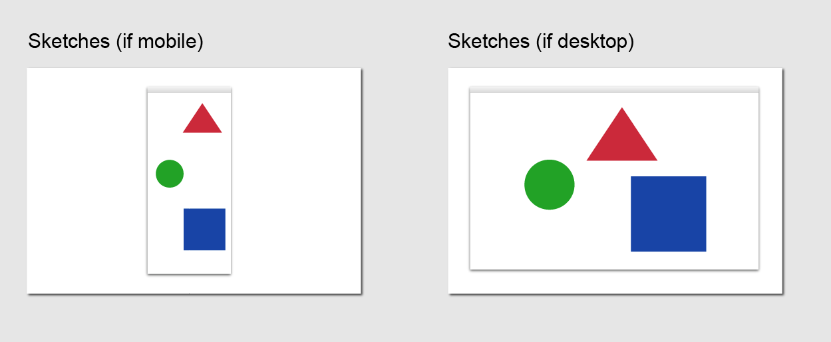Click the "Sketches (if desktop)" heading
The image size is (831, 342).
click(541, 41)
